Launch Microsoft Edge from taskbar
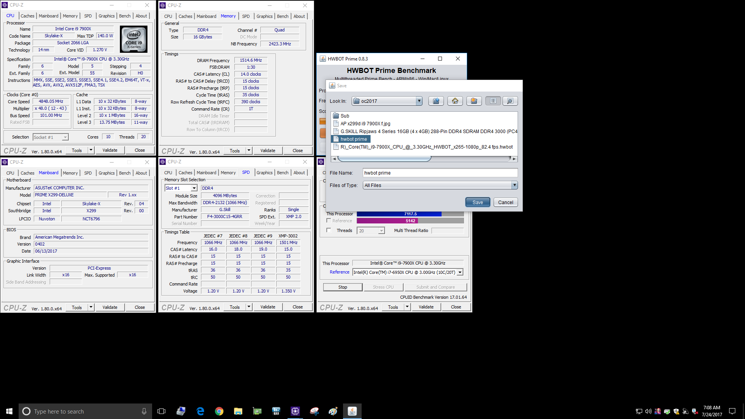745x419 pixels. 200,411
